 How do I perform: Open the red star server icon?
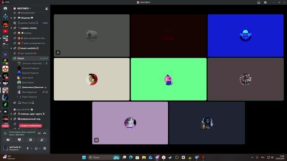coord(5,69)
